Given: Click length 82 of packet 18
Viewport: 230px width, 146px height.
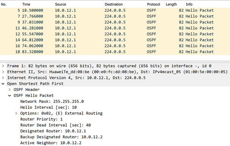Looking at the screenshot, I should point(181,52).
